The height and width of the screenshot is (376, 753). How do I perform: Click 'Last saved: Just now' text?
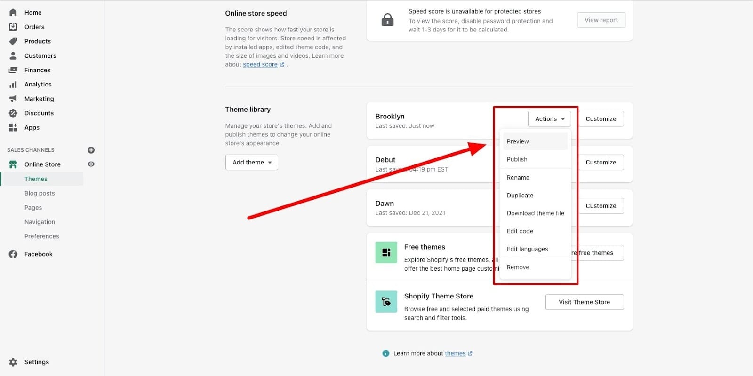tap(405, 126)
